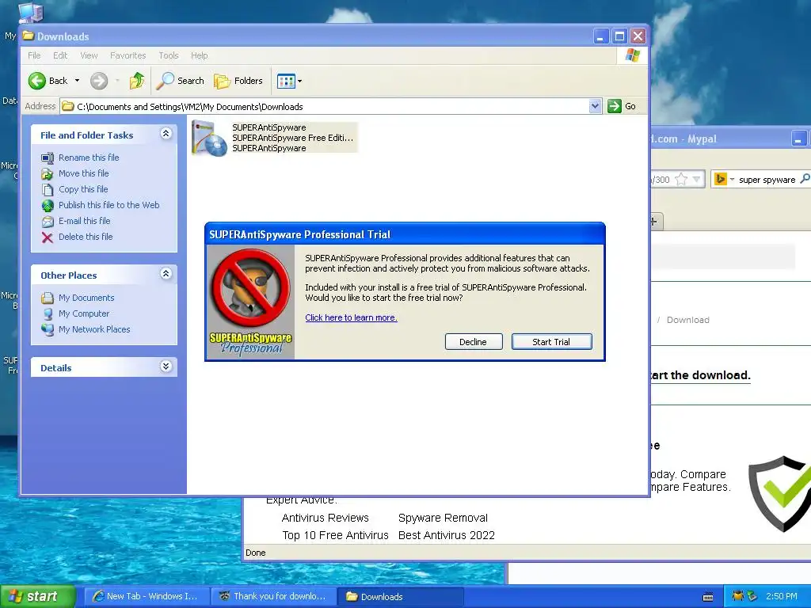This screenshot has height=608, width=811.
Task: Click Top 10 Free Antivirus link
Action: pyautogui.click(x=335, y=535)
